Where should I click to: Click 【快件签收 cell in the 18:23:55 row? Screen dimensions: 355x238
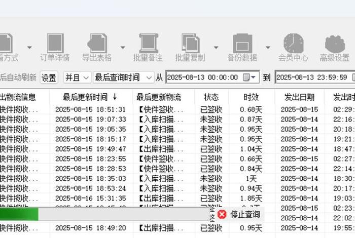(161, 159)
